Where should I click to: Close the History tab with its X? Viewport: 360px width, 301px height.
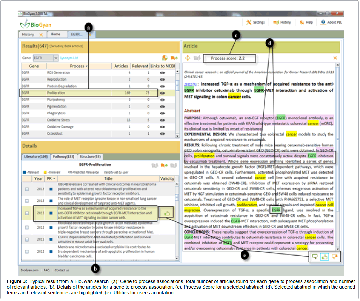click(41, 35)
